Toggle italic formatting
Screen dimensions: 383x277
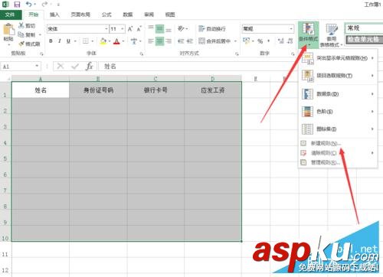coord(60,41)
